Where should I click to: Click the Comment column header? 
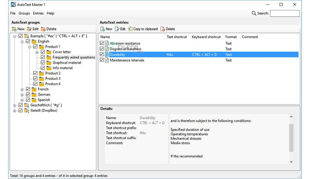pos(250,37)
